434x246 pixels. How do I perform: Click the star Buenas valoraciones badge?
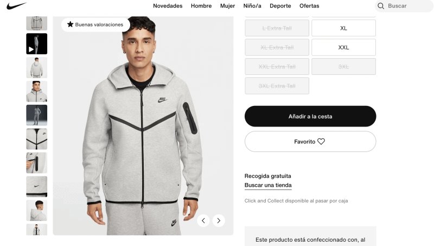tap(95, 24)
